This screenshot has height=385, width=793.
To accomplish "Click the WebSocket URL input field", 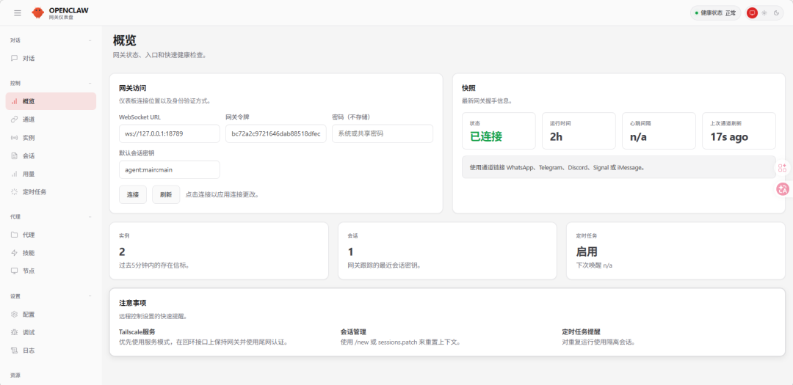I will (169, 133).
